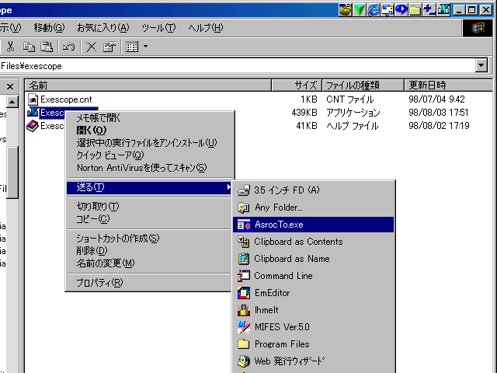Send to Clipboard as Name
The height and width of the screenshot is (373, 497).
point(314,259)
